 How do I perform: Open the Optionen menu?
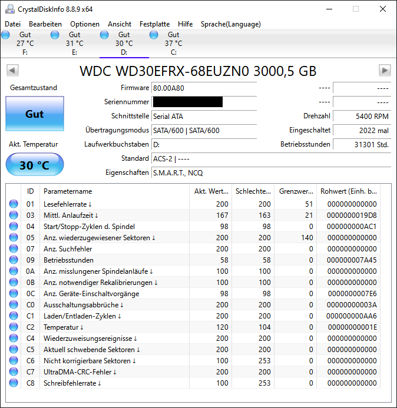pos(85,24)
